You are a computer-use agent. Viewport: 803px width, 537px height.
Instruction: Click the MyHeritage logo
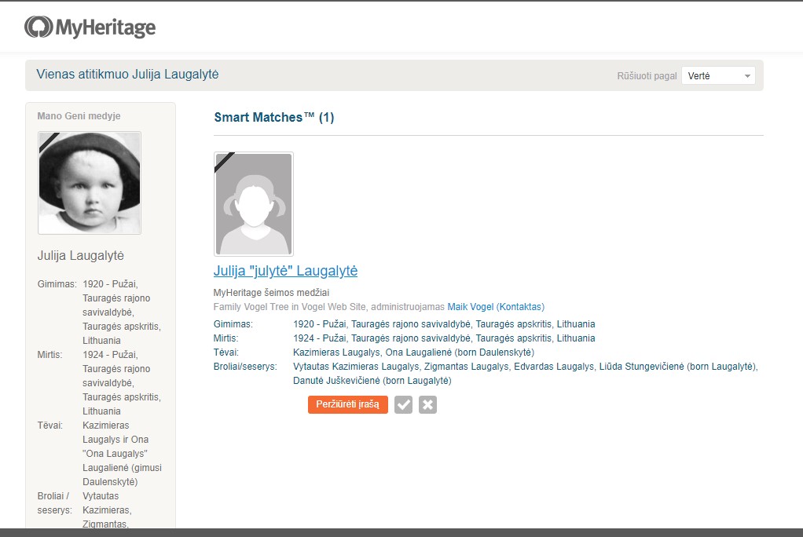coord(90,27)
